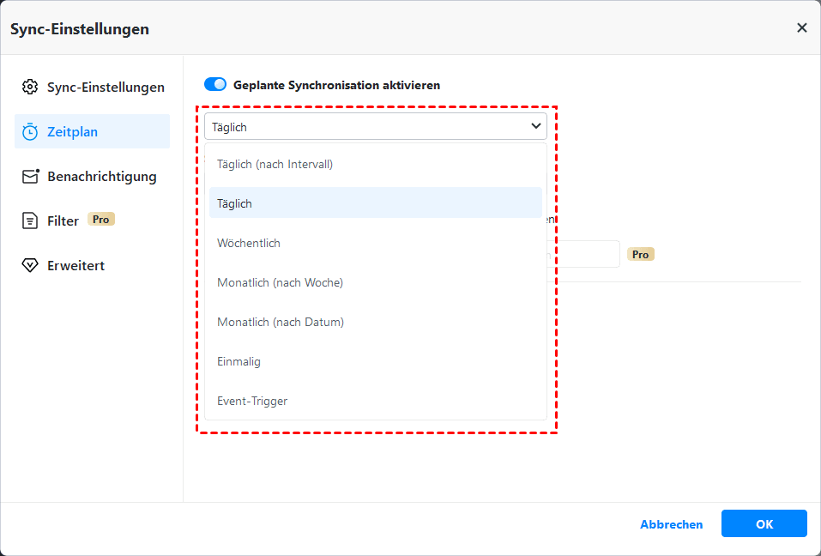Choose Wöchentlich from the list
Image resolution: width=821 pixels, height=556 pixels.
point(249,243)
